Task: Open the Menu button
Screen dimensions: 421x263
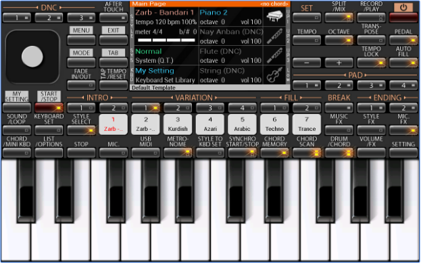Action: pyautogui.click(x=81, y=40)
